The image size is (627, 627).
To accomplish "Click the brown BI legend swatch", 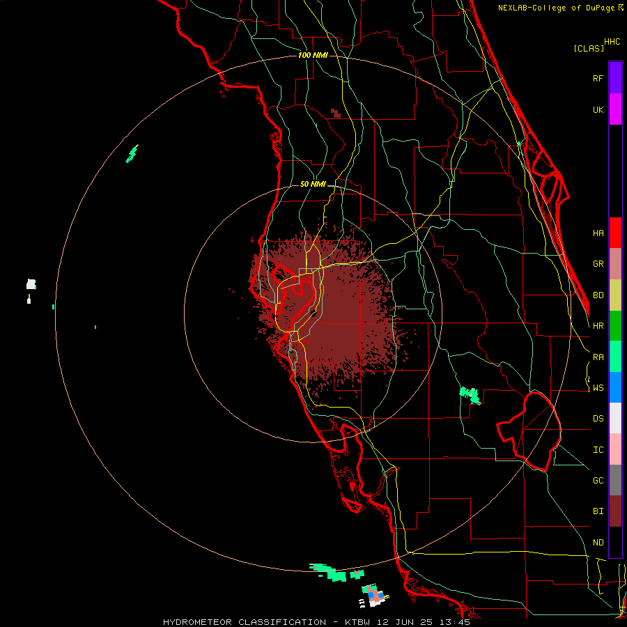I will (x=615, y=511).
